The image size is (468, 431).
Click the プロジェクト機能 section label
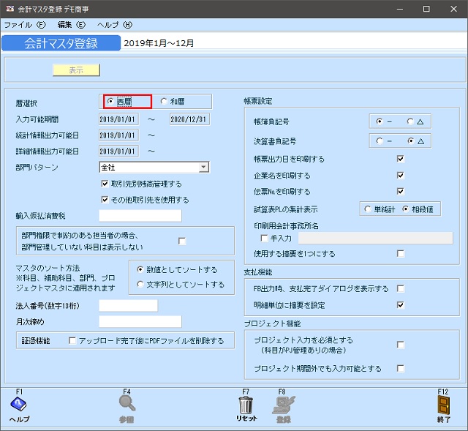pos(272,323)
